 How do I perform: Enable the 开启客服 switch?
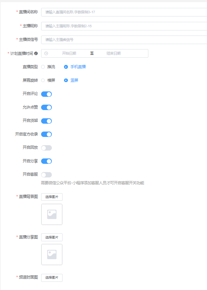point(46,175)
